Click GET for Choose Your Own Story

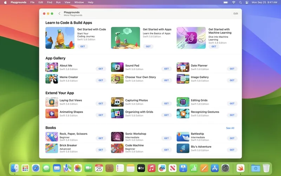click(166, 80)
